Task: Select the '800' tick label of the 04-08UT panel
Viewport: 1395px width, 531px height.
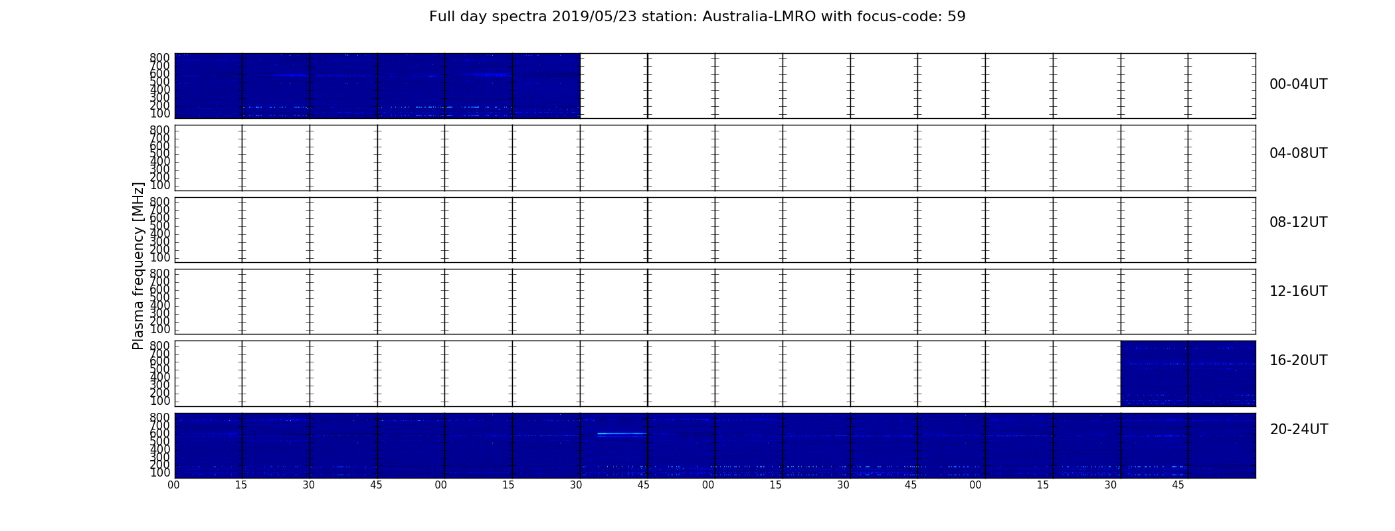Action: [x=159, y=129]
